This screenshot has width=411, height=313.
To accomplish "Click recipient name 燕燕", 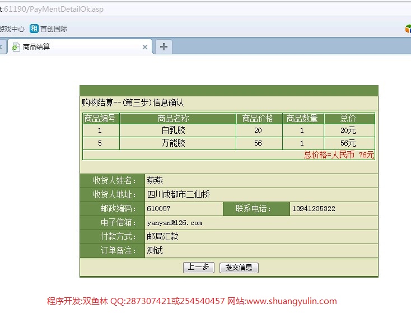I will coord(155,181).
